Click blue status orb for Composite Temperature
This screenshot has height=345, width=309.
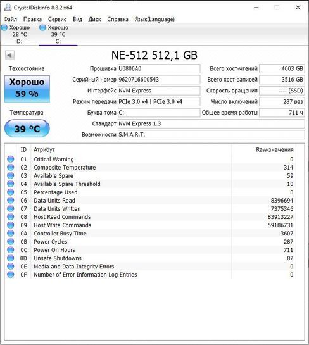point(10,168)
